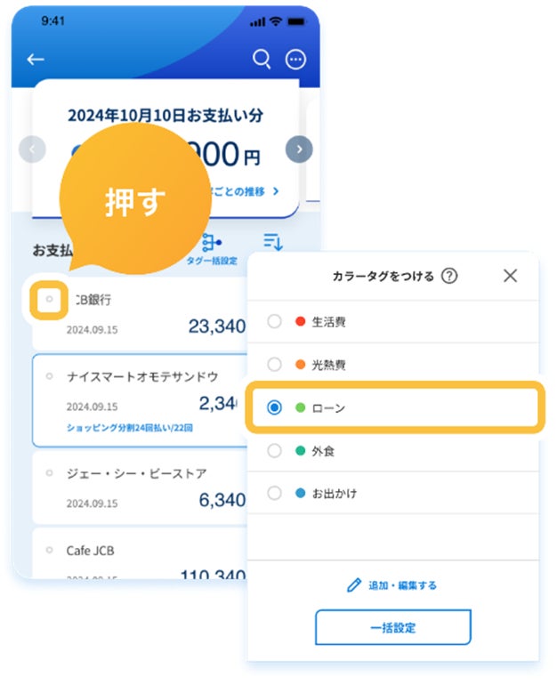Click the sort order icon

(x=273, y=241)
